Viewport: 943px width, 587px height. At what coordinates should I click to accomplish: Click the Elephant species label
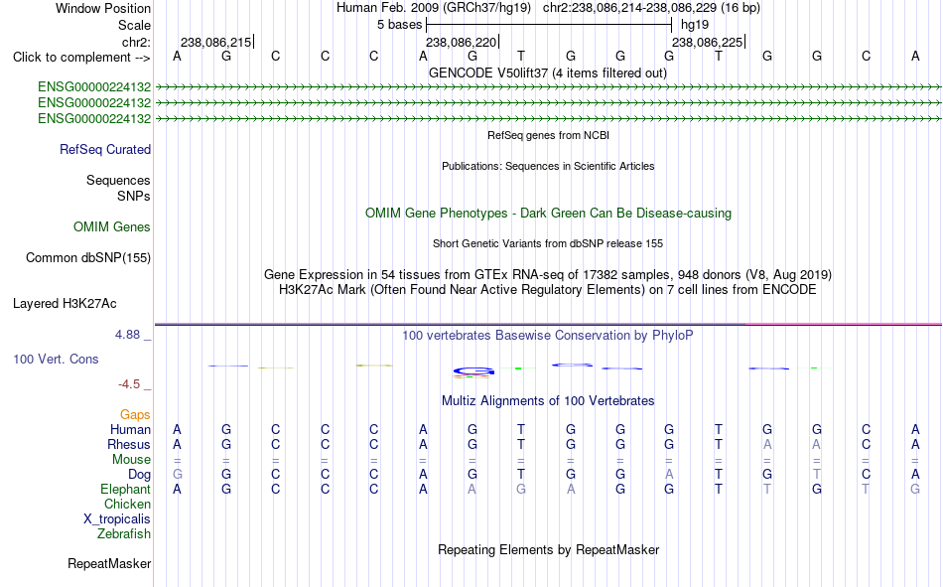point(126,490)
